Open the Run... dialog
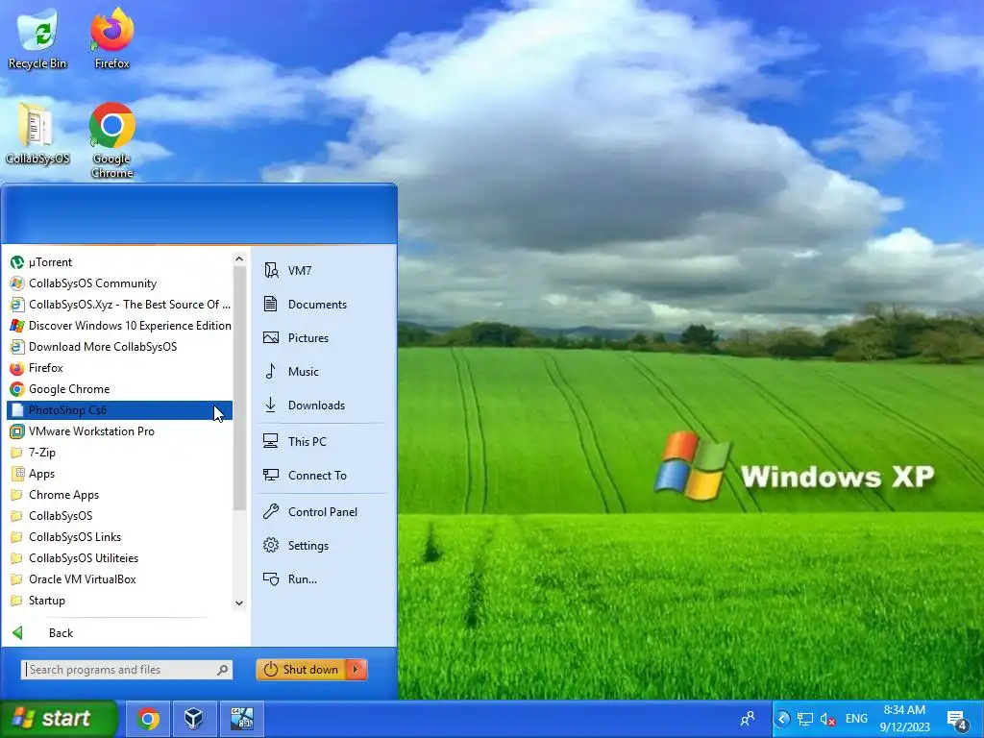The image size is (984, 738). click(x=323, y=579)
